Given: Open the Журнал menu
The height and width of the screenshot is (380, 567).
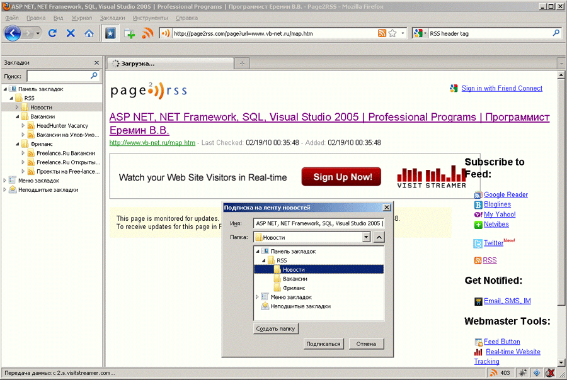Looking at the screenshot, I should pos(81,18).
